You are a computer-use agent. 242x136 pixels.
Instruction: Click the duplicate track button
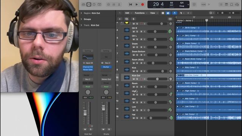point(127,19)
